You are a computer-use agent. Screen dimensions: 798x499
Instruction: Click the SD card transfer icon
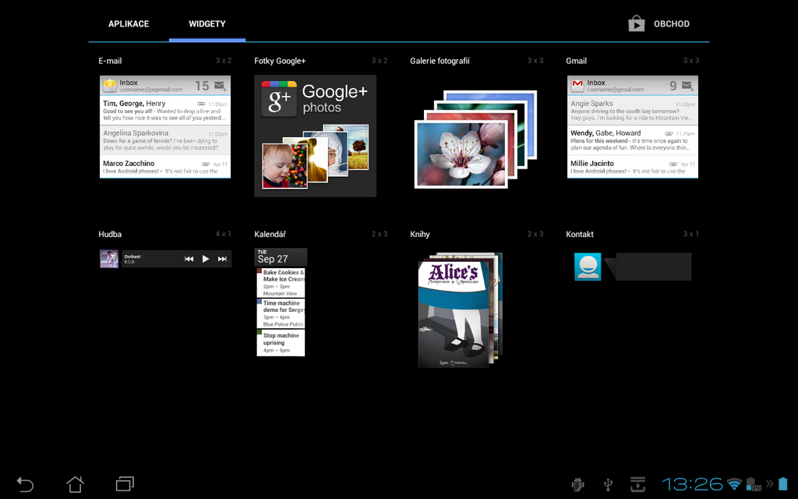coord(638,484)
